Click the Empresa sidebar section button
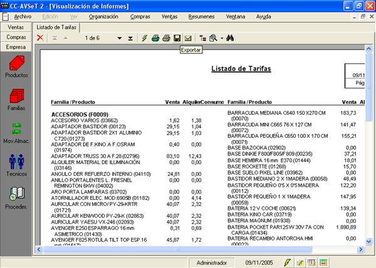 point(16,47)
